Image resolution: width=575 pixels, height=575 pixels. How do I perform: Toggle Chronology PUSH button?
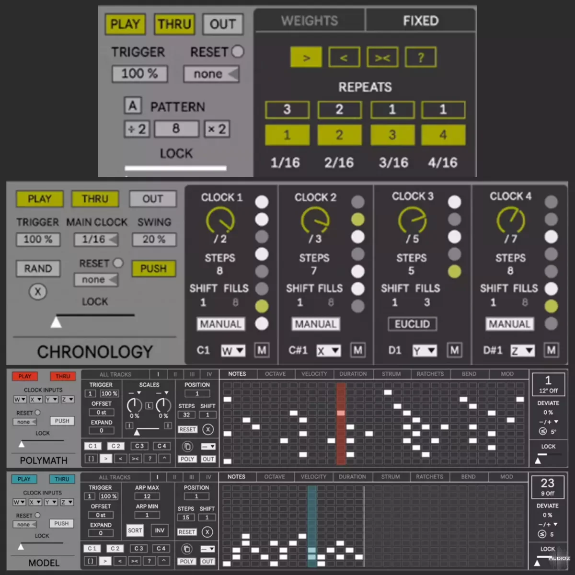pos(153,268)
